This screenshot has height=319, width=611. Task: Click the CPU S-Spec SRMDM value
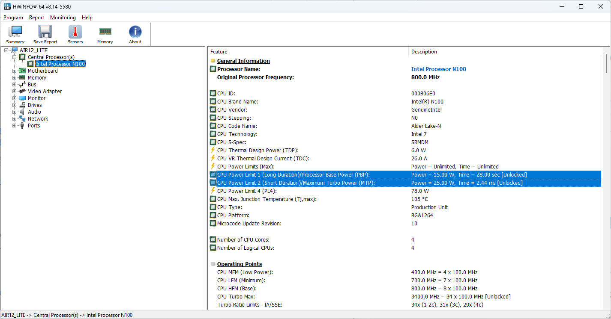[420, 142]
